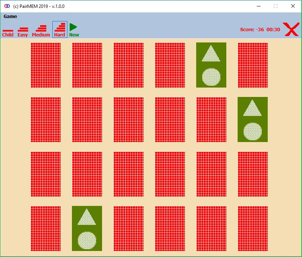
Task: Click the revealed triangle-circle card in top row
Action: [211, 65]
